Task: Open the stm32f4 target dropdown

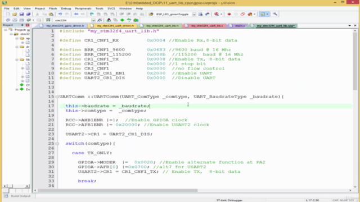Action: [93, 20]
